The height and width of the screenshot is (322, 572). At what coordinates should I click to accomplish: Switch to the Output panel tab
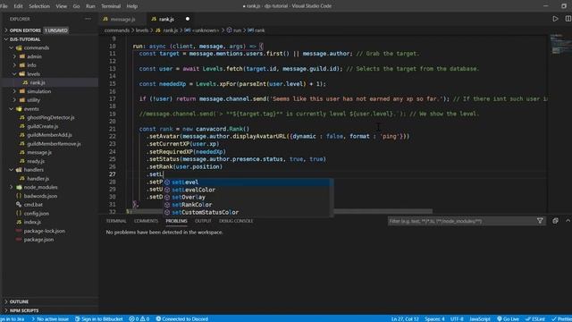point(203,221)
